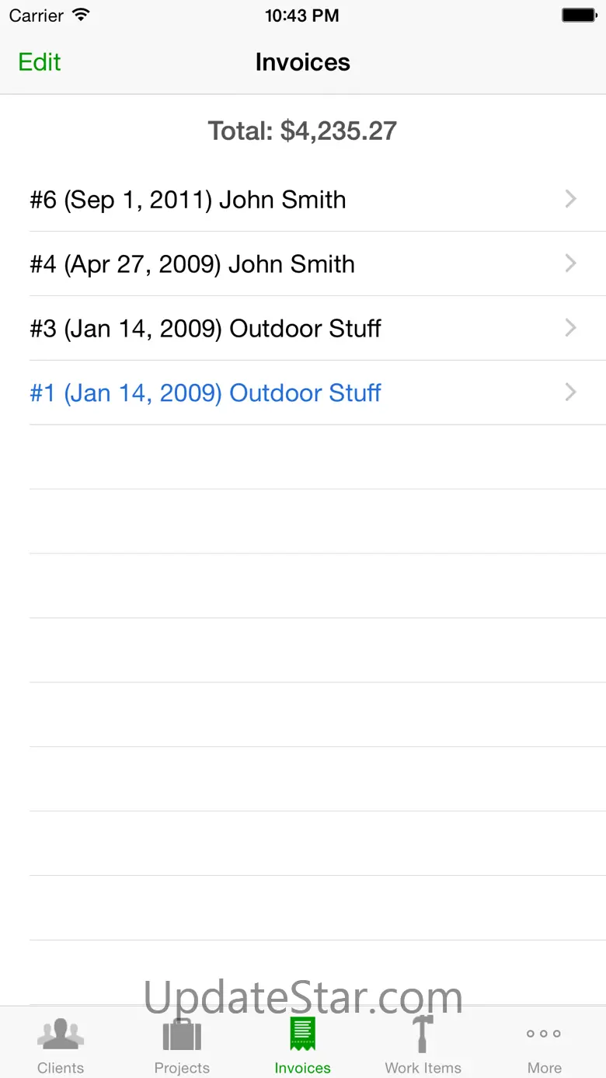606x1078 pixels.
Task: Open invoice #3 Outdoor Stuff
Action: click(205, 329)
